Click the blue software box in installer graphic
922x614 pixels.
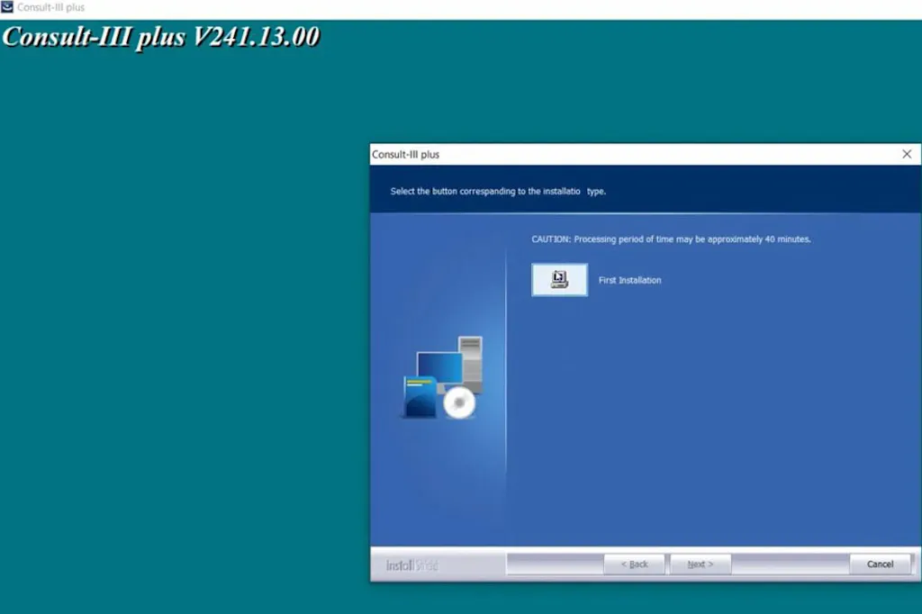point(418,396)
